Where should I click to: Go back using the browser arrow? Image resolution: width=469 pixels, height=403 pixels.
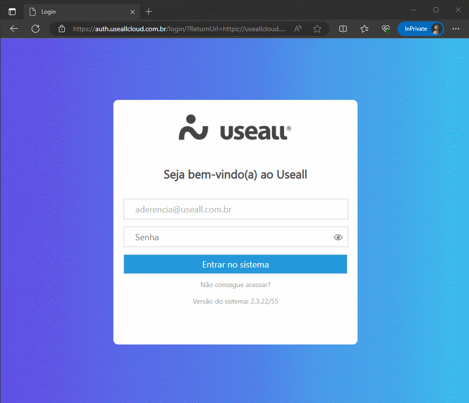click(14, 29)
